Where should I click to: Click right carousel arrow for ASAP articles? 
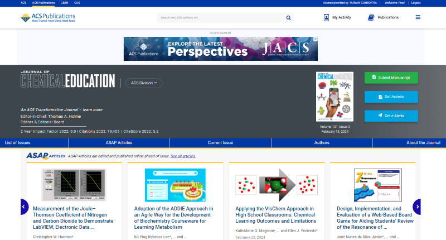[416, 207]
